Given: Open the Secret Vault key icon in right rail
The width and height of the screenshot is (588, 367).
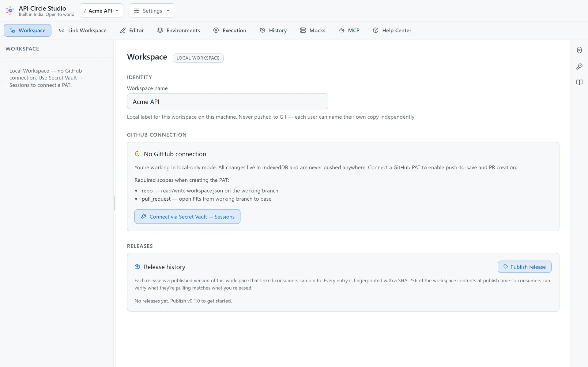Looking at the screenshot, I should [x=579, y=66].
